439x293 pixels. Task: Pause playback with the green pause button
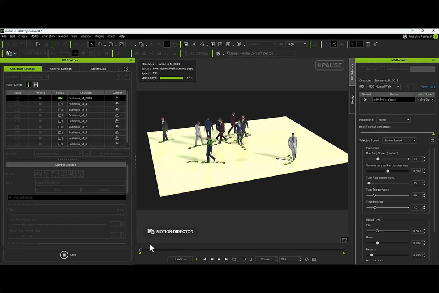point(197,259)
